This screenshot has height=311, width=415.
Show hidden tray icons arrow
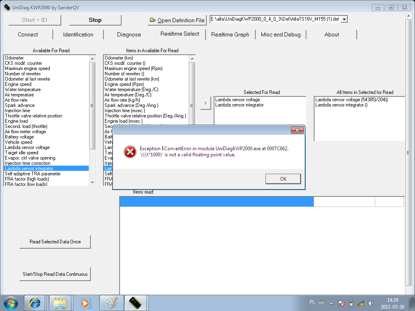pyautogui.click(x=331, y=303)
